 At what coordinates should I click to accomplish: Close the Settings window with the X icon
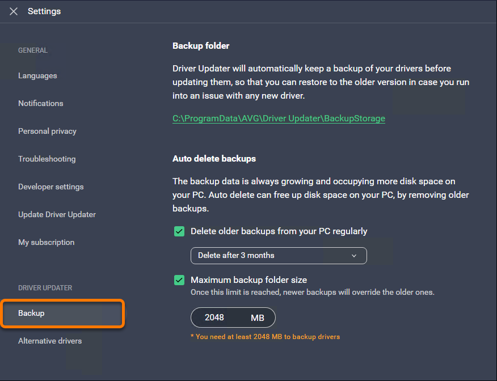tap(14, 11)
